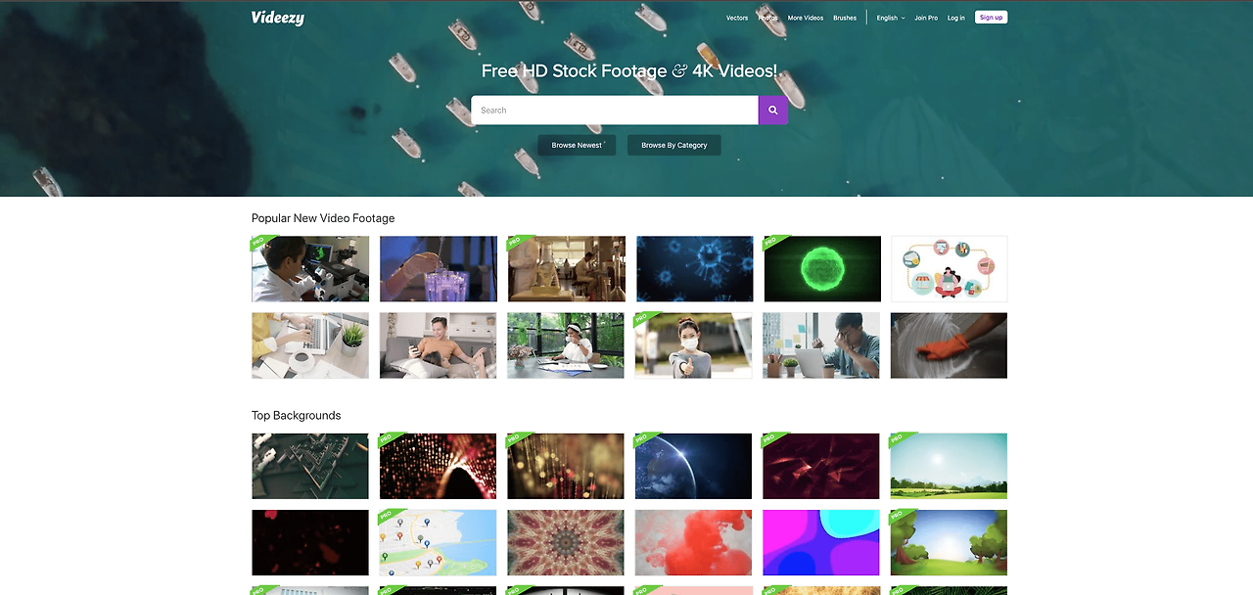Image resolution: width=1253 pixels, height=595 pixels.
Task: Open the More Videos menu item
Action: click(x=806, y=18)
